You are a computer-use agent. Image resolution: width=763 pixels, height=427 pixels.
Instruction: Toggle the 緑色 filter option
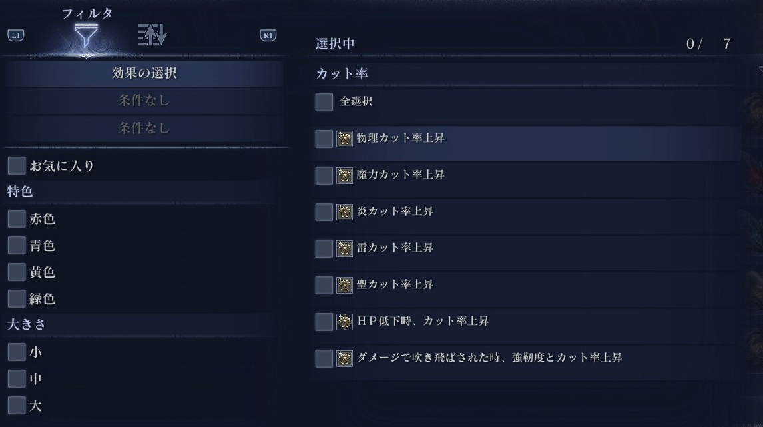pos(17,298)
